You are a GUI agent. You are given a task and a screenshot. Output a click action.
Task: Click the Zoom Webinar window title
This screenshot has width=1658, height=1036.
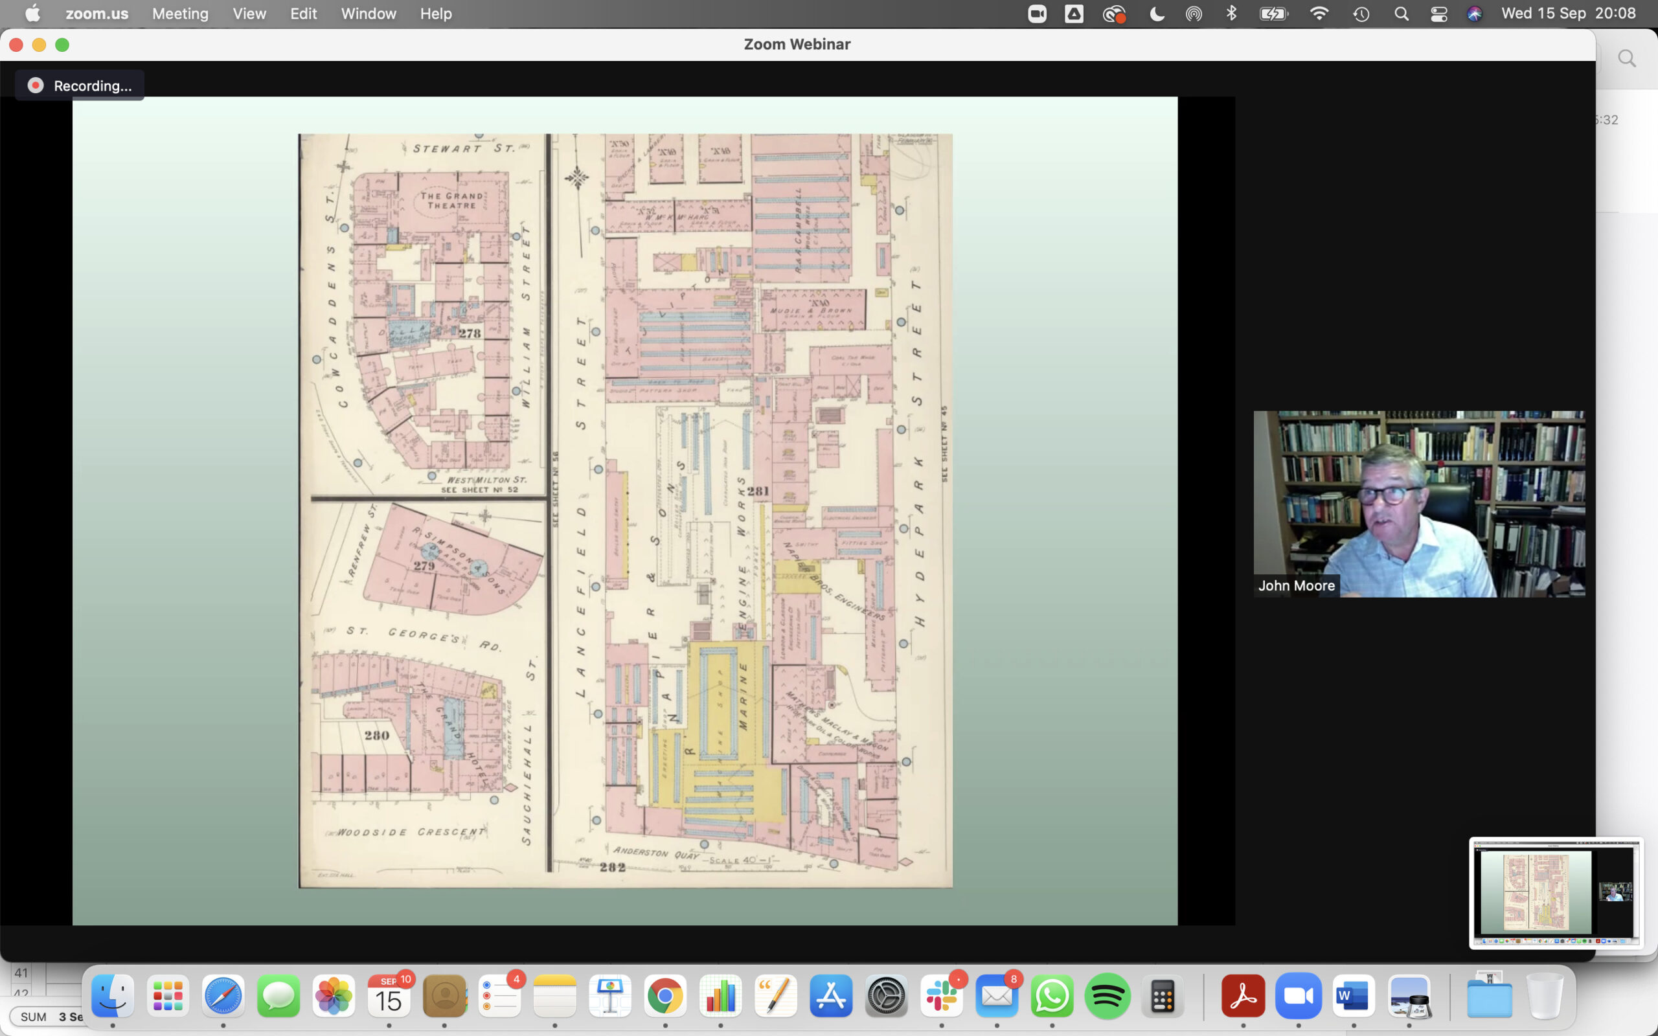click(797, 45)
